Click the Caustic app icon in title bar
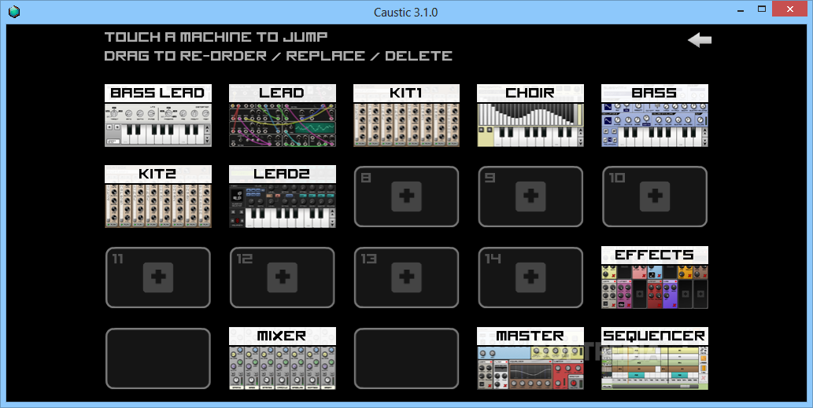Screen dimensions: 813x408 14,11
